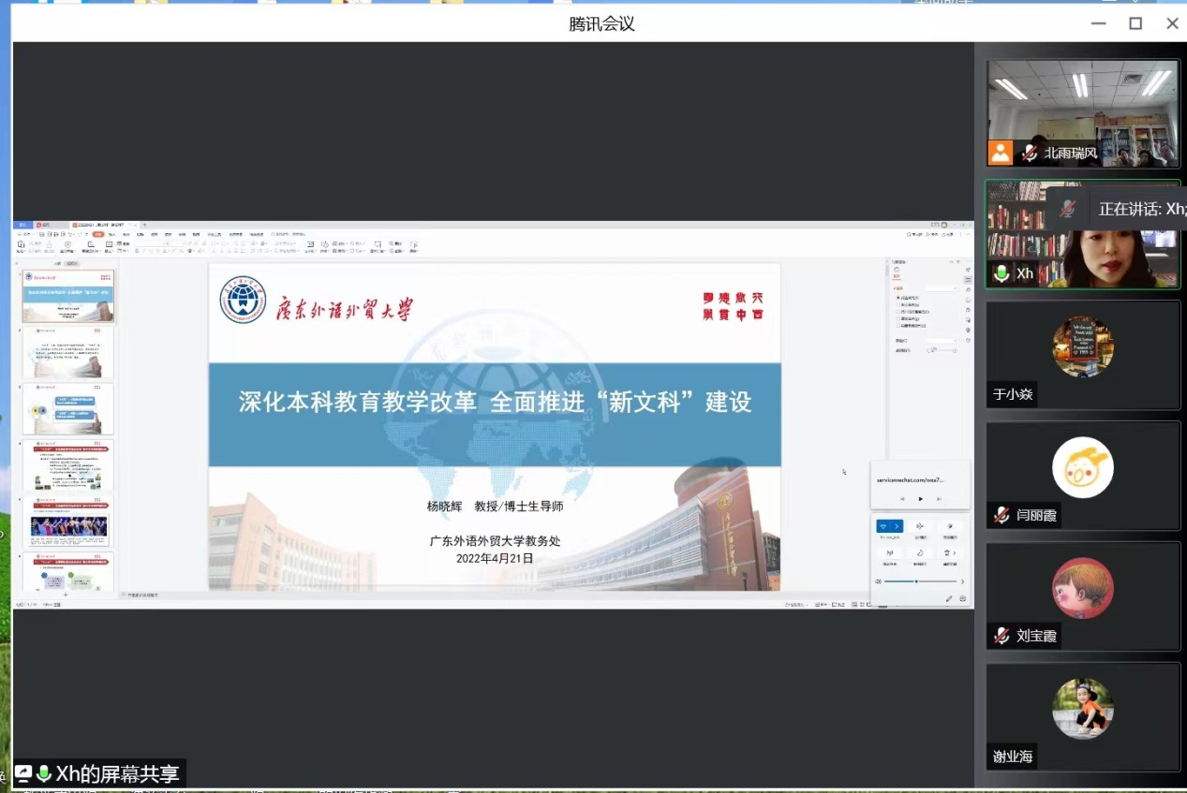Click Xh's microphone icon in the participant tile
This screenshot has width=1187, height=793.
(1002, 273)
